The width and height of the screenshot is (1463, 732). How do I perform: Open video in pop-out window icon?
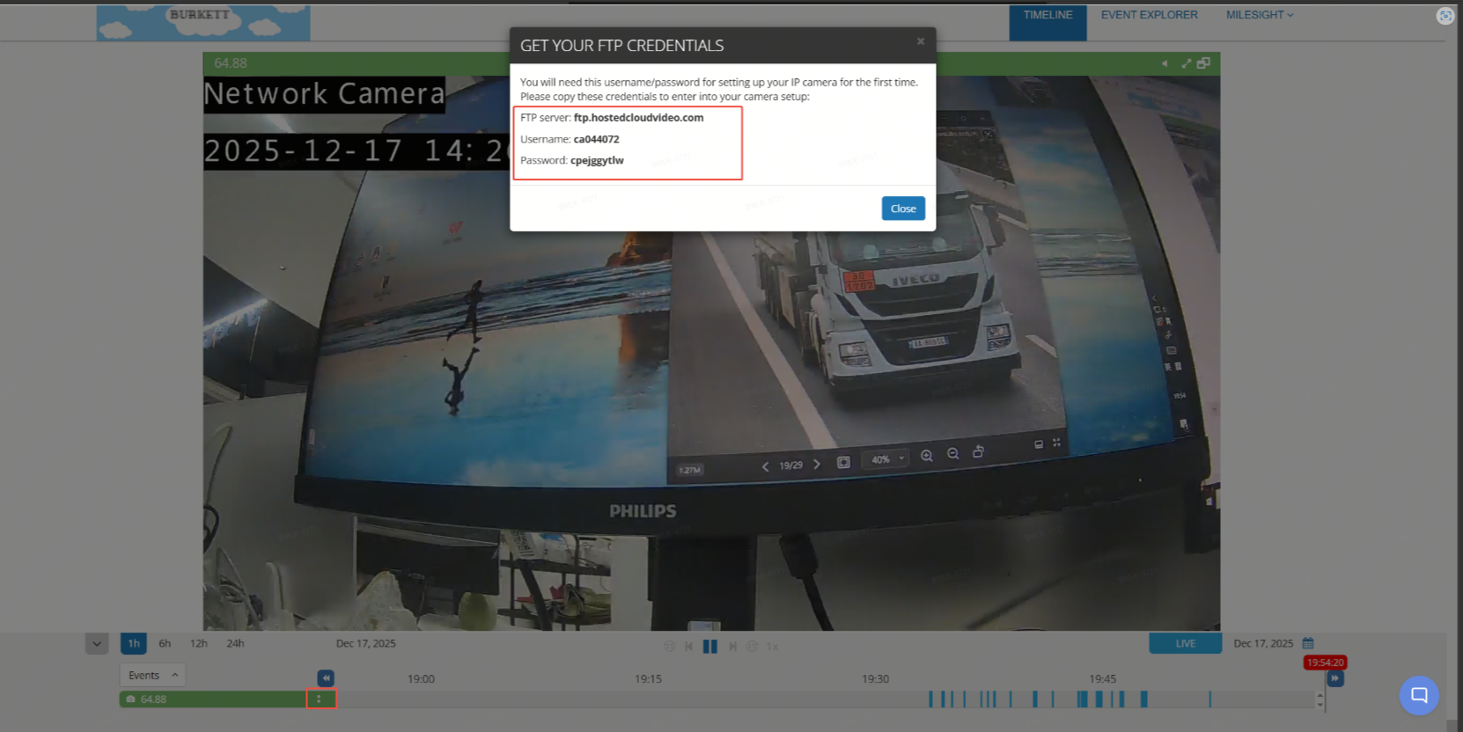pos(1203,63)
